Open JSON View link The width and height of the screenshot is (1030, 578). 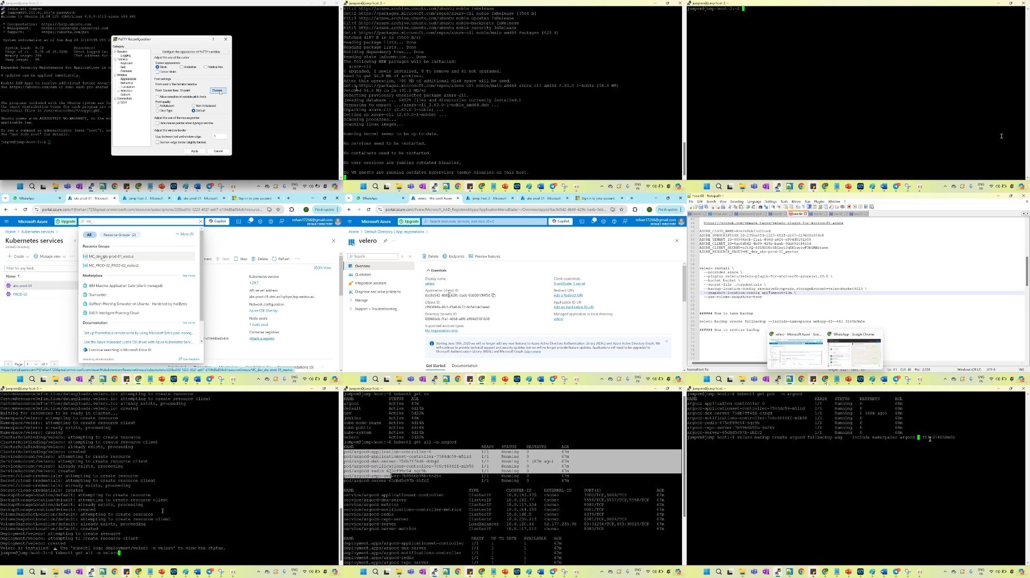[322, 268]
